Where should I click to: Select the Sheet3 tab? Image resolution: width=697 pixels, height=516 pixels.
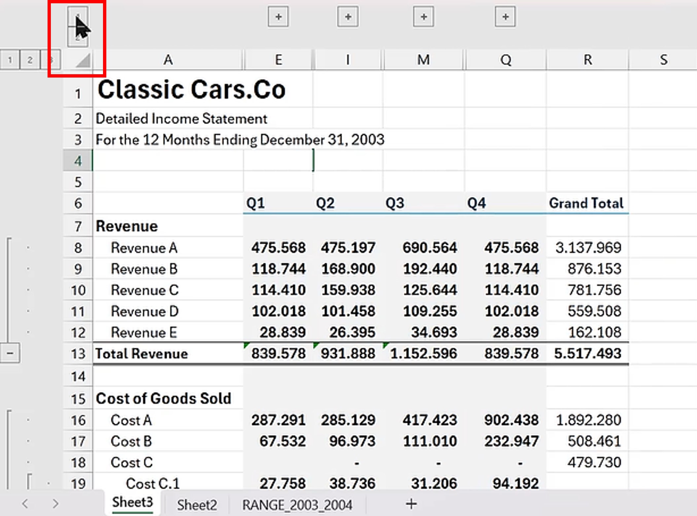pyautogui.click(x=132, y=503)
